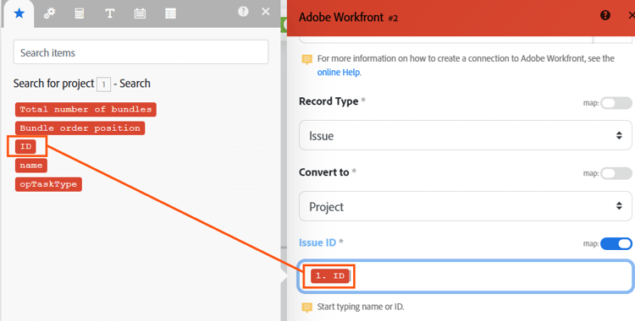
Task: Click the Issue ID input field
Action: (x=466, y=276)
